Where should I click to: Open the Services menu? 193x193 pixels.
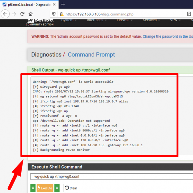coord(151,20)
